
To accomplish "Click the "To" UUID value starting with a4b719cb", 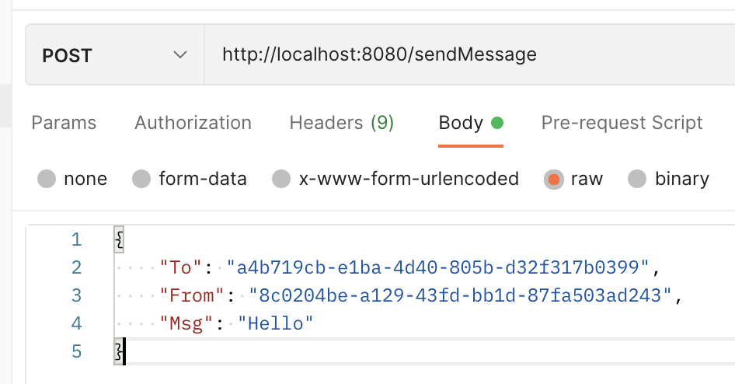I will (x=438, y=268).
